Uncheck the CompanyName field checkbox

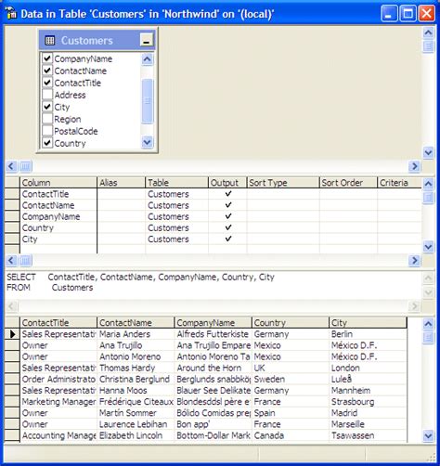(47, 58)
